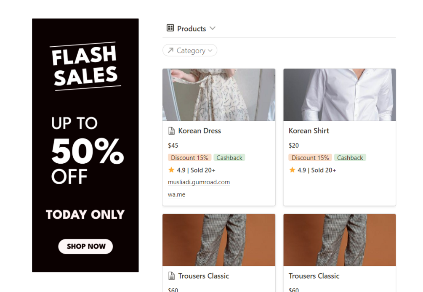The width and height of the screenshot is (423, 292).
Task: Open the Korean Shirt product photo
Action: 340,95
